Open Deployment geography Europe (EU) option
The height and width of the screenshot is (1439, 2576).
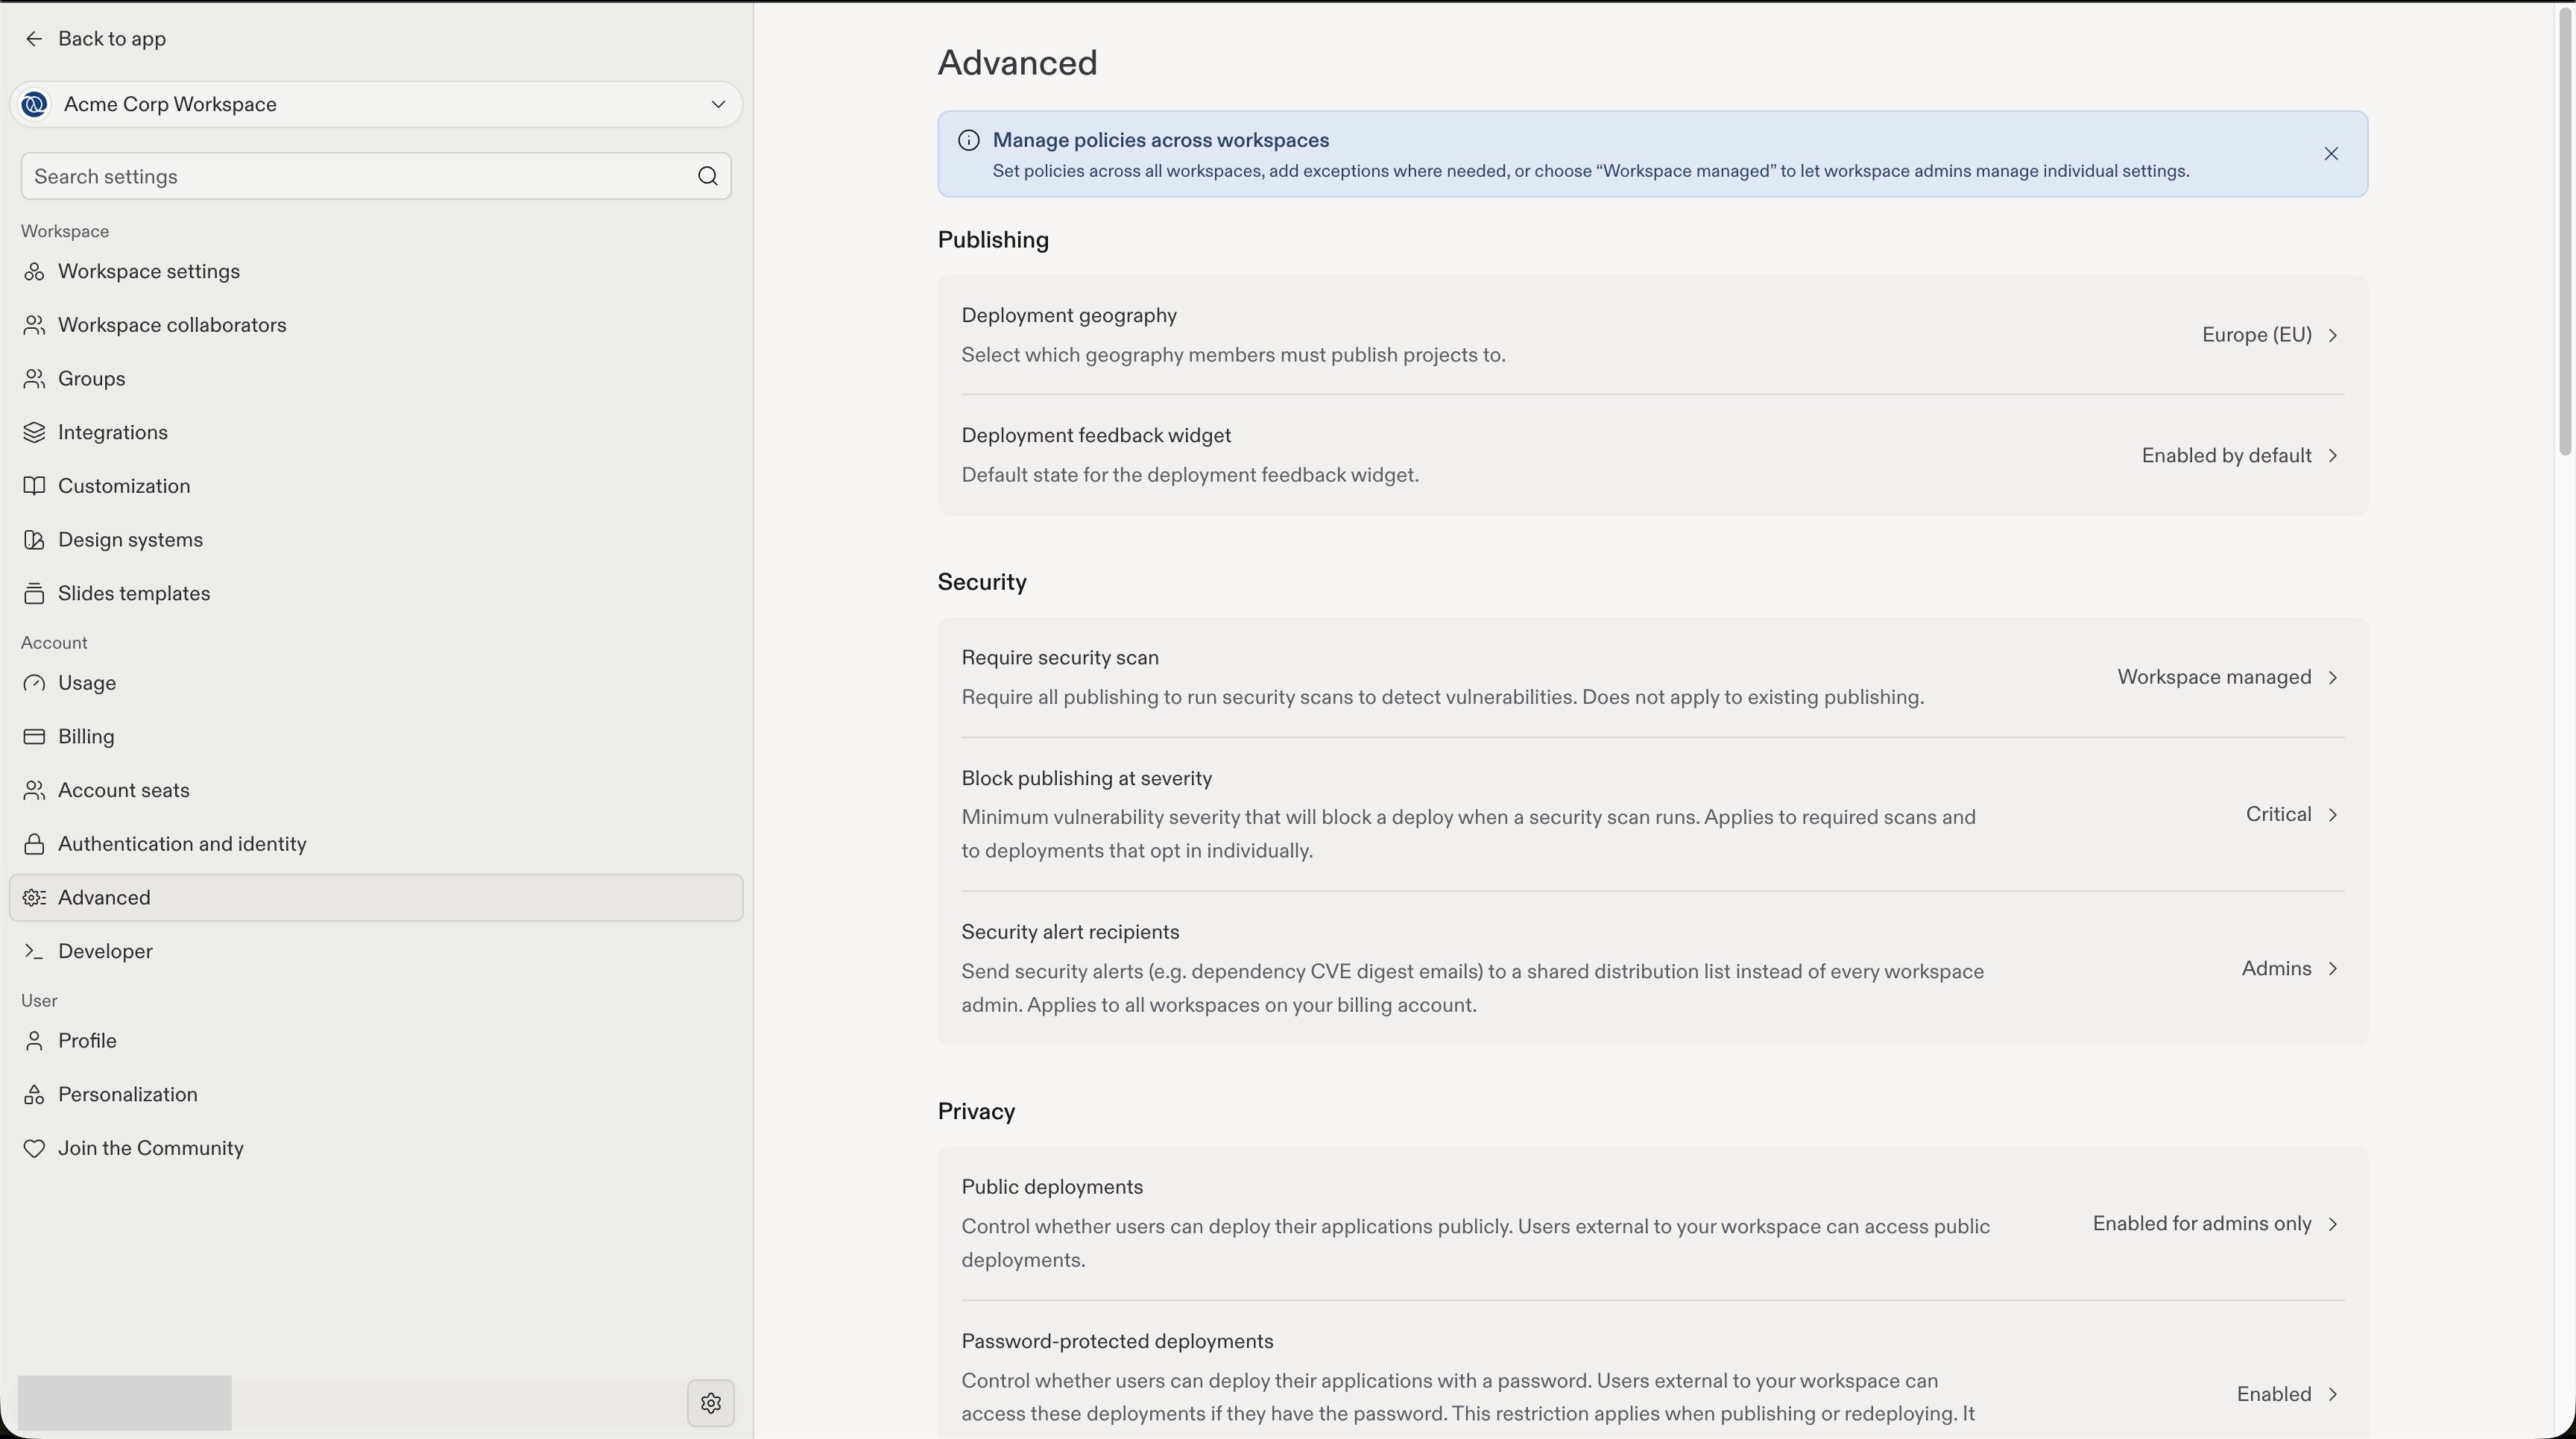pos(2270,335)
